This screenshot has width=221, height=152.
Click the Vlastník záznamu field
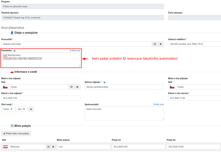coord(83,18)
